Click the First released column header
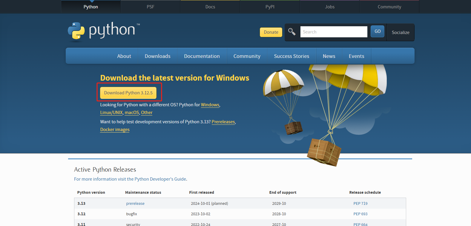Screen dimensions: 471x226 point(202,193)
